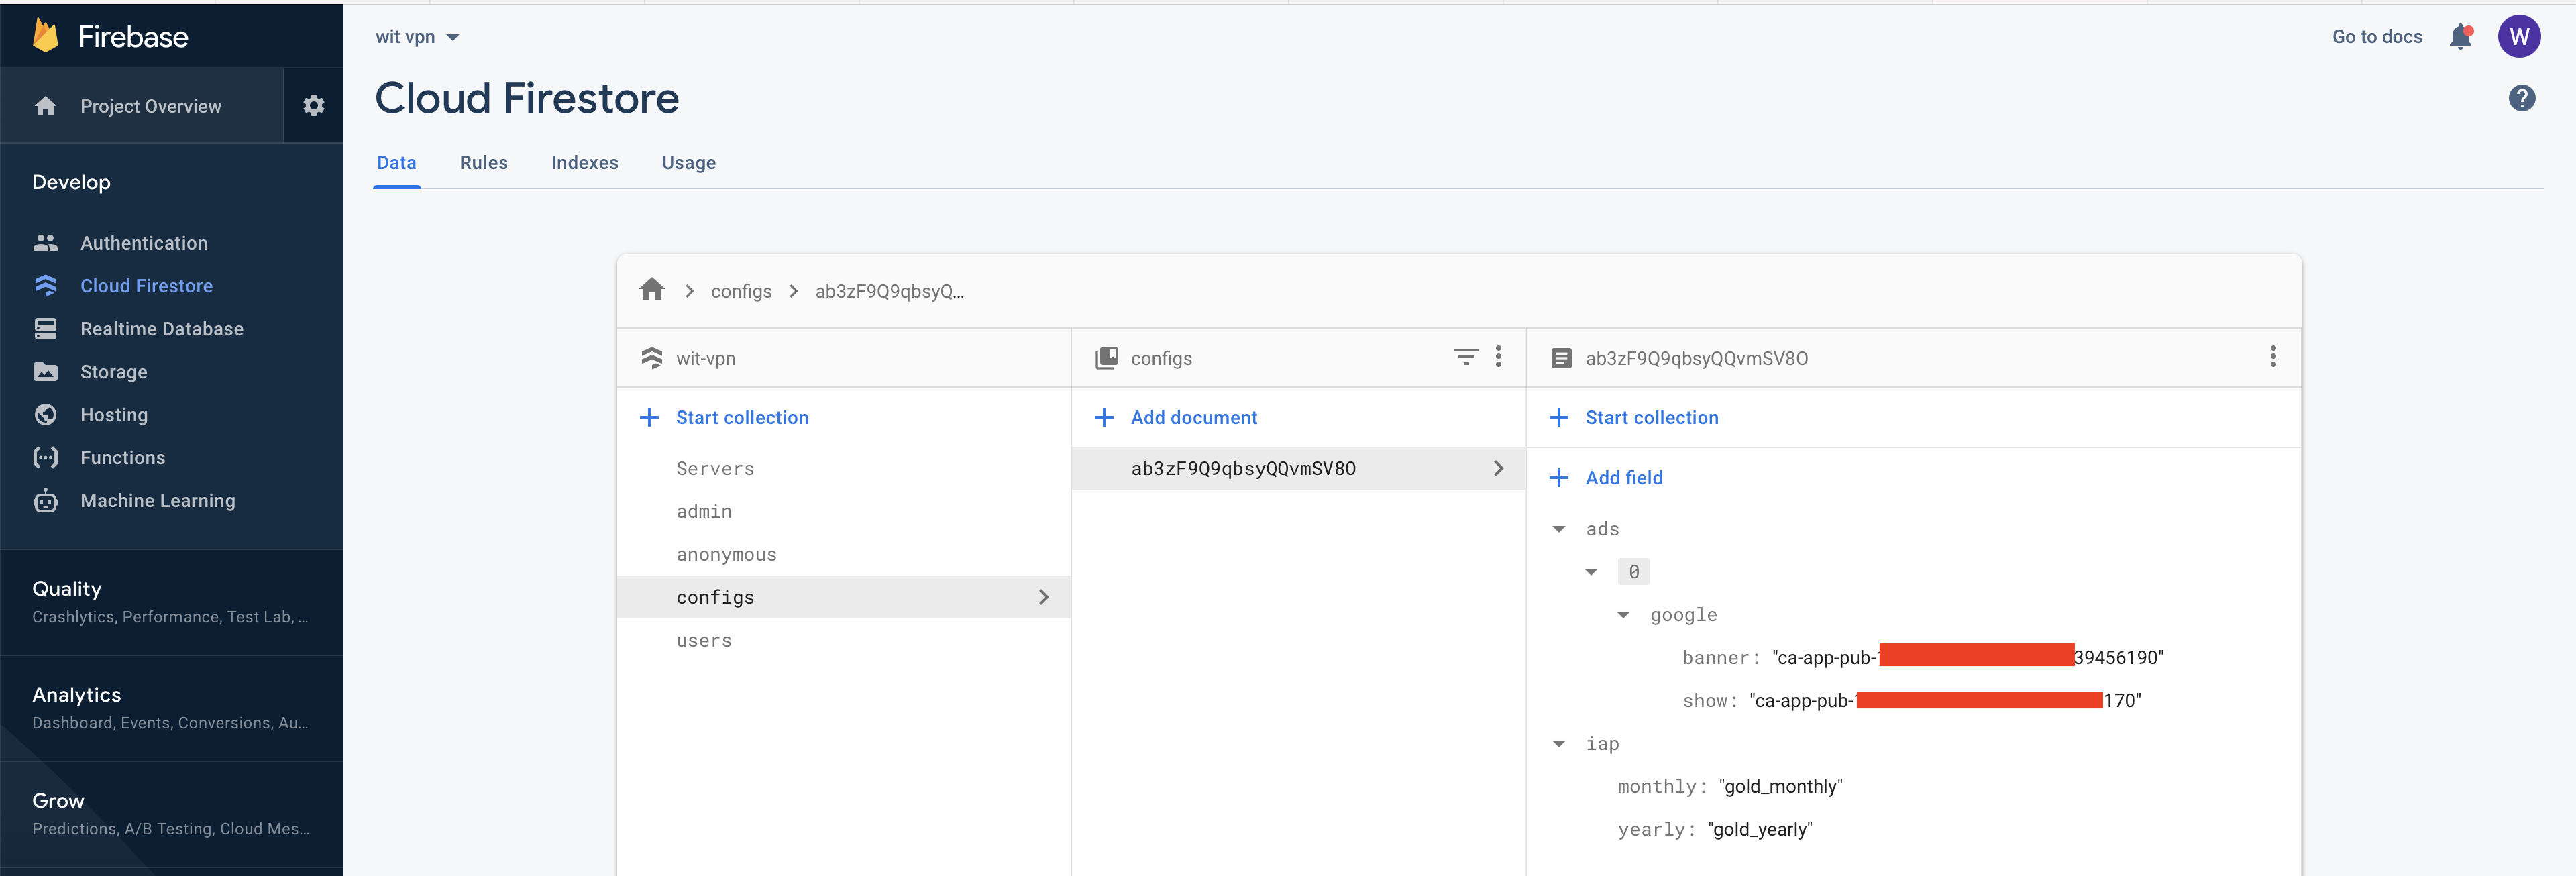Open Functions in sidebar
2576x876 pixels.
coord(123,458)
